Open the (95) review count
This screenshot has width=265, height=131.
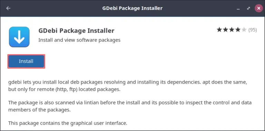click(253, 30)
